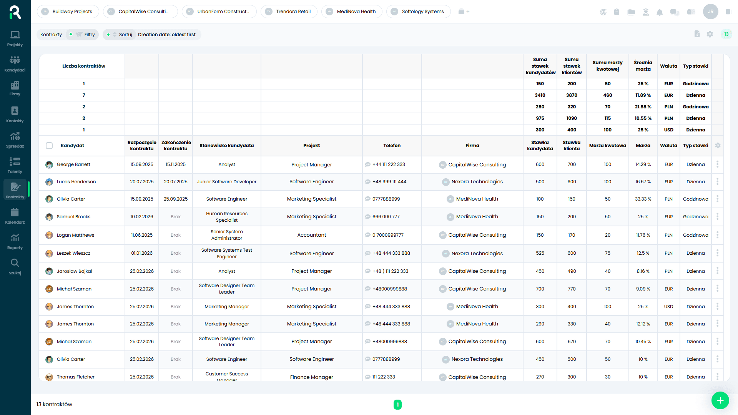738x415 pixels.
Task: Open the chat messages icon
Action: point(675,12)
